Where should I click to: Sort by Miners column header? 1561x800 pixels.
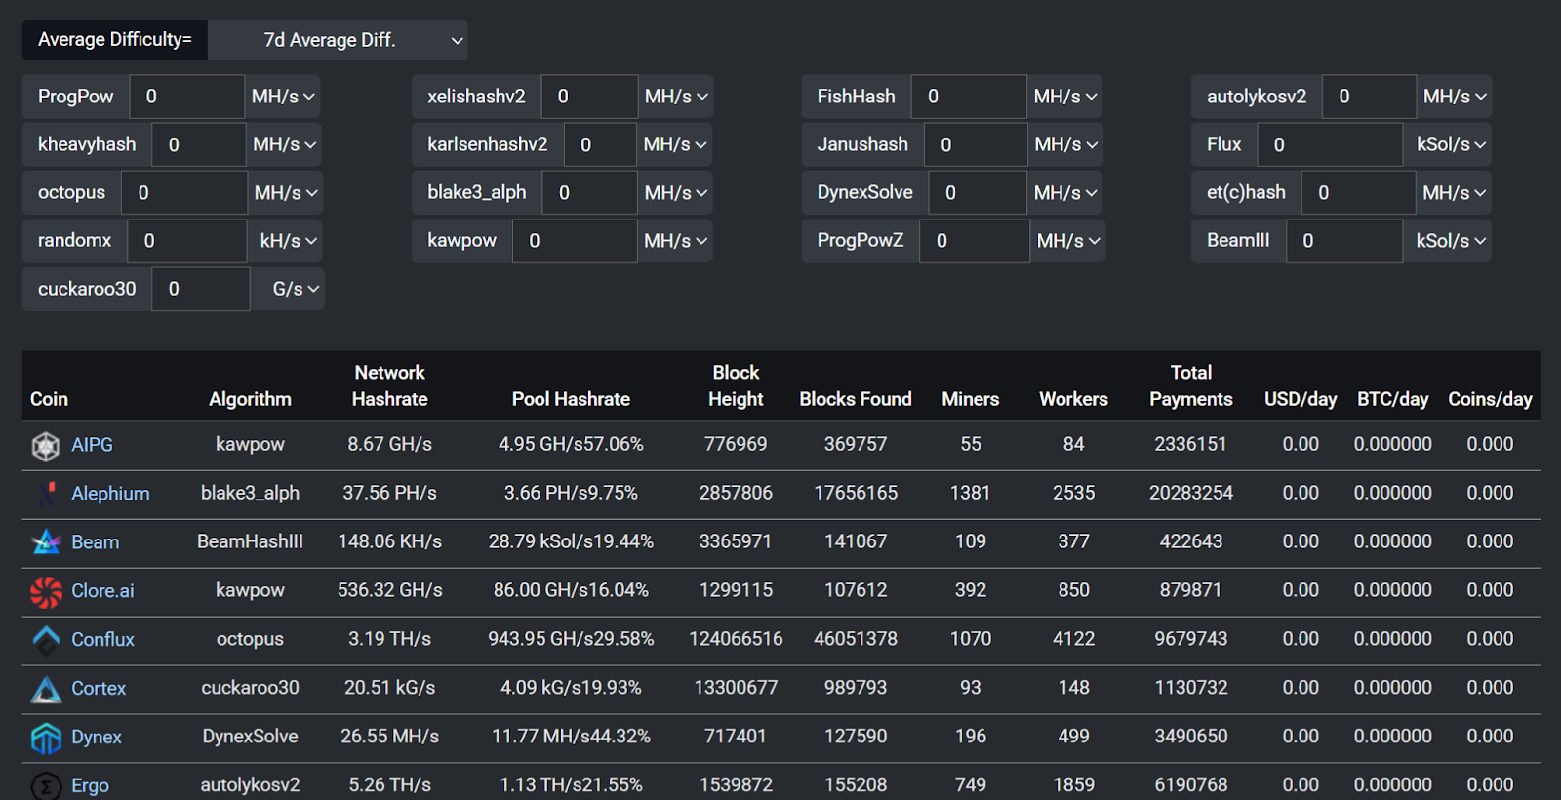click(970, 399)
